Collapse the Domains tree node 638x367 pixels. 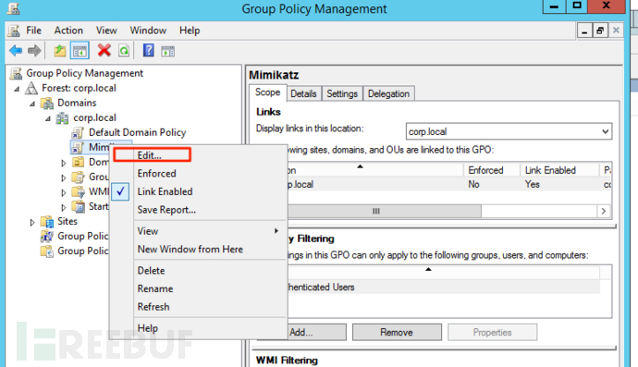click(32, 104)
